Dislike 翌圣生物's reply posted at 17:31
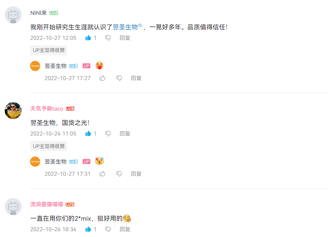 pyautogui.click(x=119, y=174)
